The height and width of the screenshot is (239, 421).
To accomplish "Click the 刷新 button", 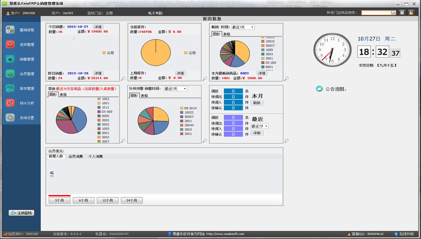I will point(257,103).
